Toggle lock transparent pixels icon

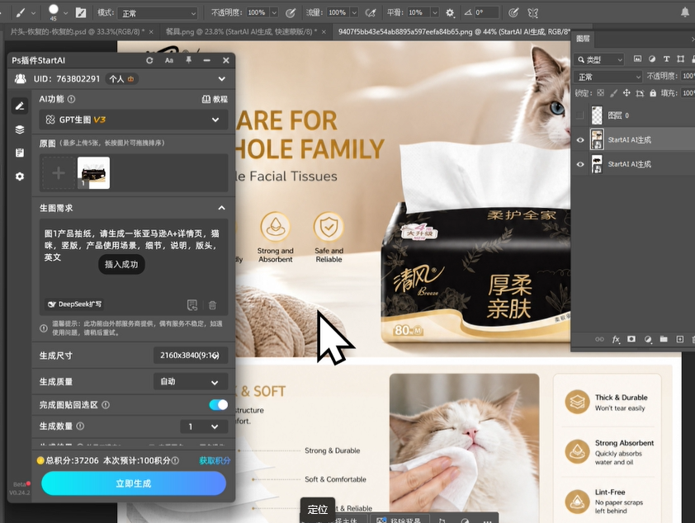click(600, 93)
